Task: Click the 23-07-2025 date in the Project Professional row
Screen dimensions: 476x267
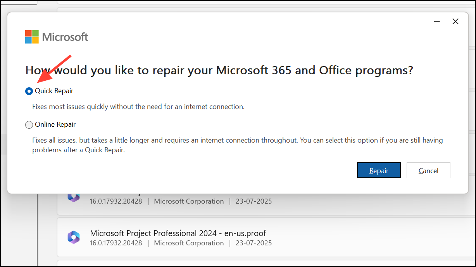Action: [254, 243]
